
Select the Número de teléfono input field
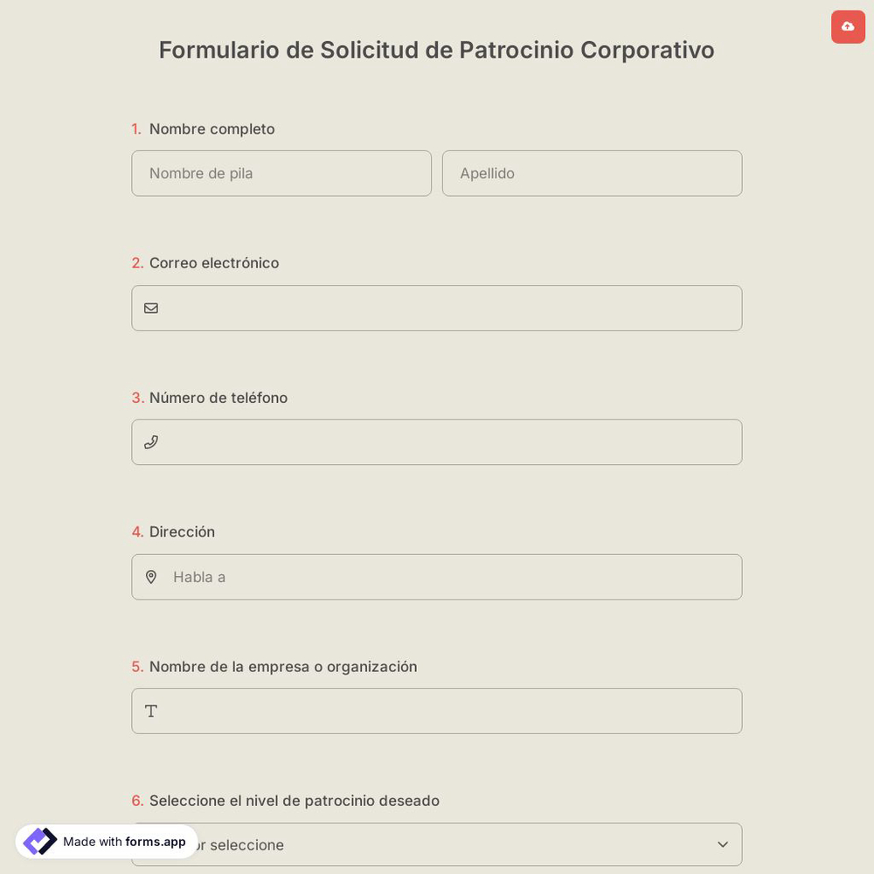(437, 441)
